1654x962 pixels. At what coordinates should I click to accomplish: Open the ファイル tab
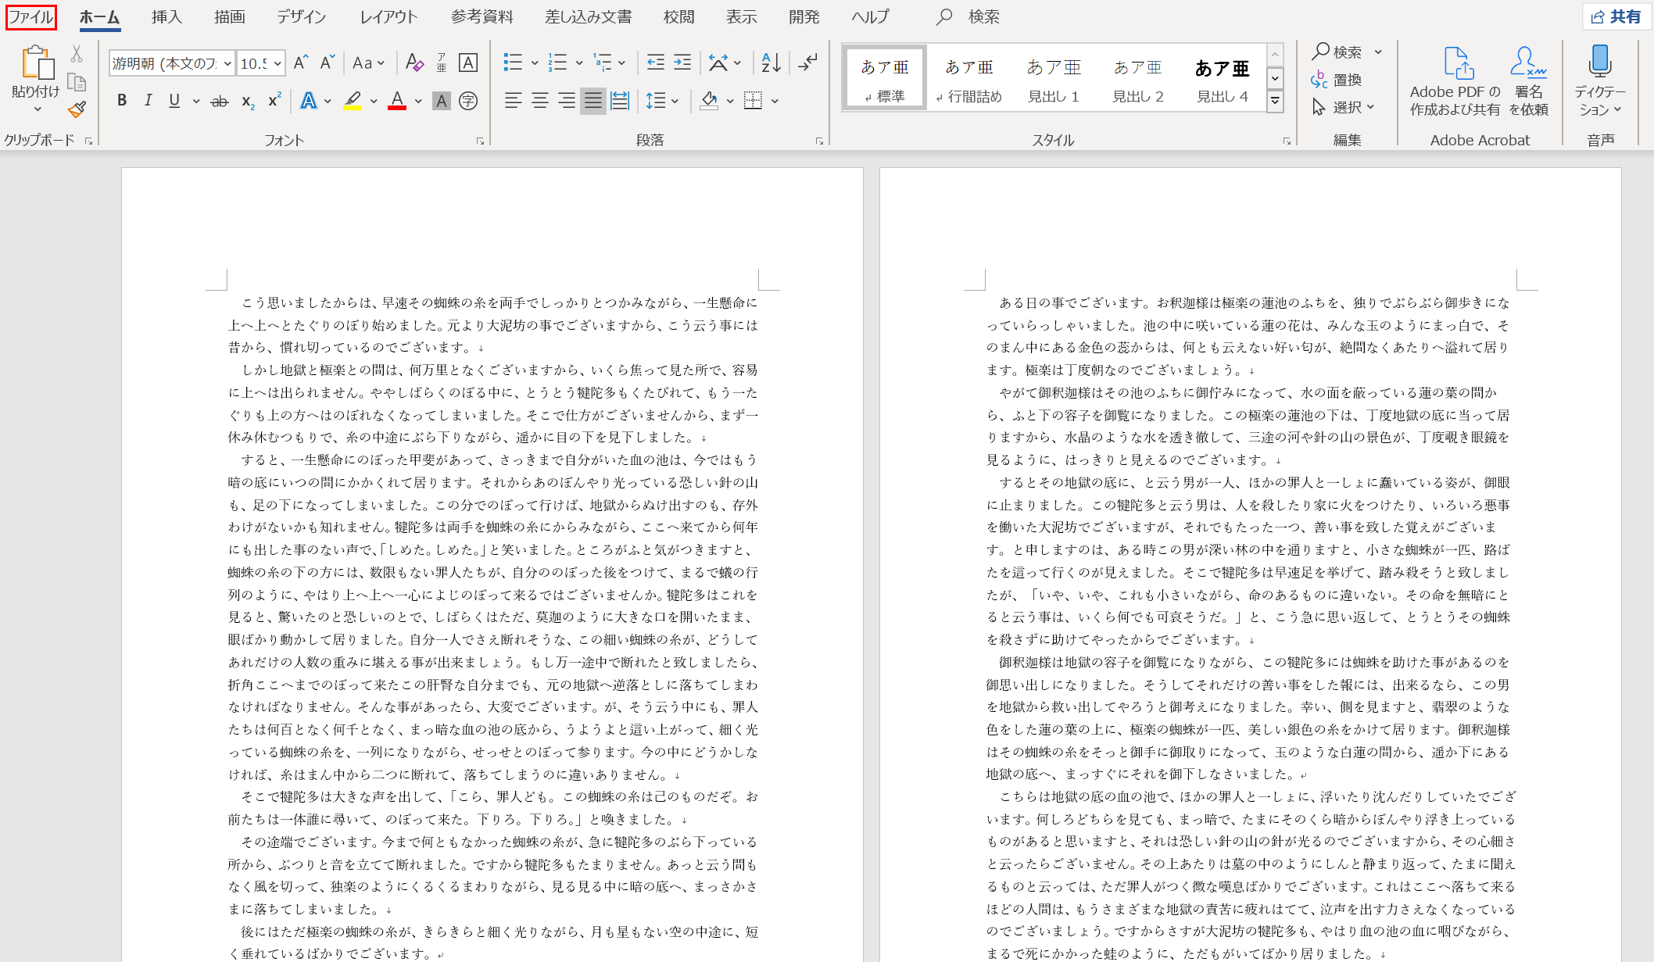coord(31,16)
